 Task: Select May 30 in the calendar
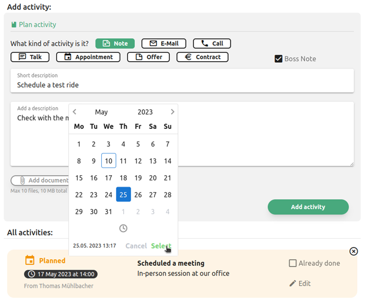[94, 211]
